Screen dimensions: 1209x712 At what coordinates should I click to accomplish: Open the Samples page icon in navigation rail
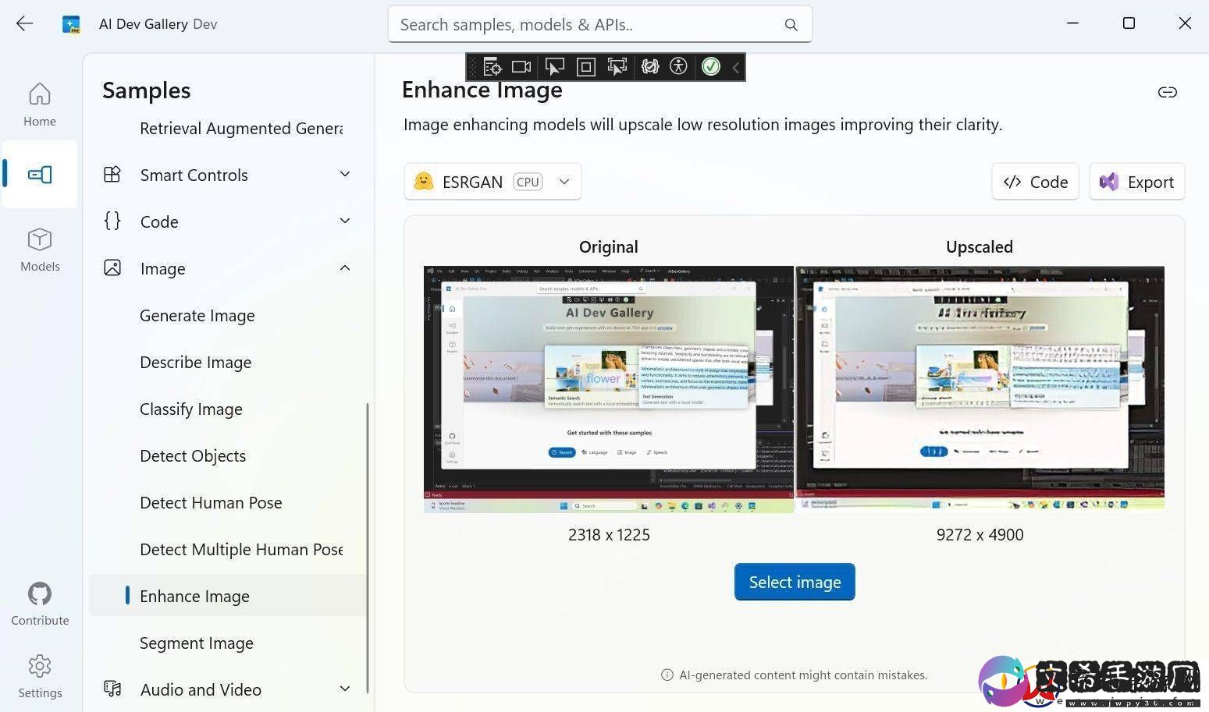coord(40,174)
